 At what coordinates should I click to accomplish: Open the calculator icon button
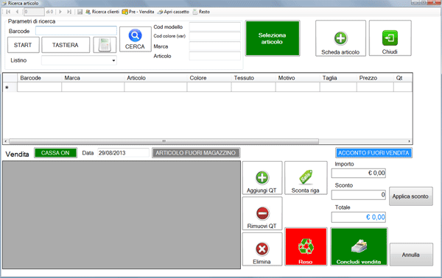(x=105, y=45)
